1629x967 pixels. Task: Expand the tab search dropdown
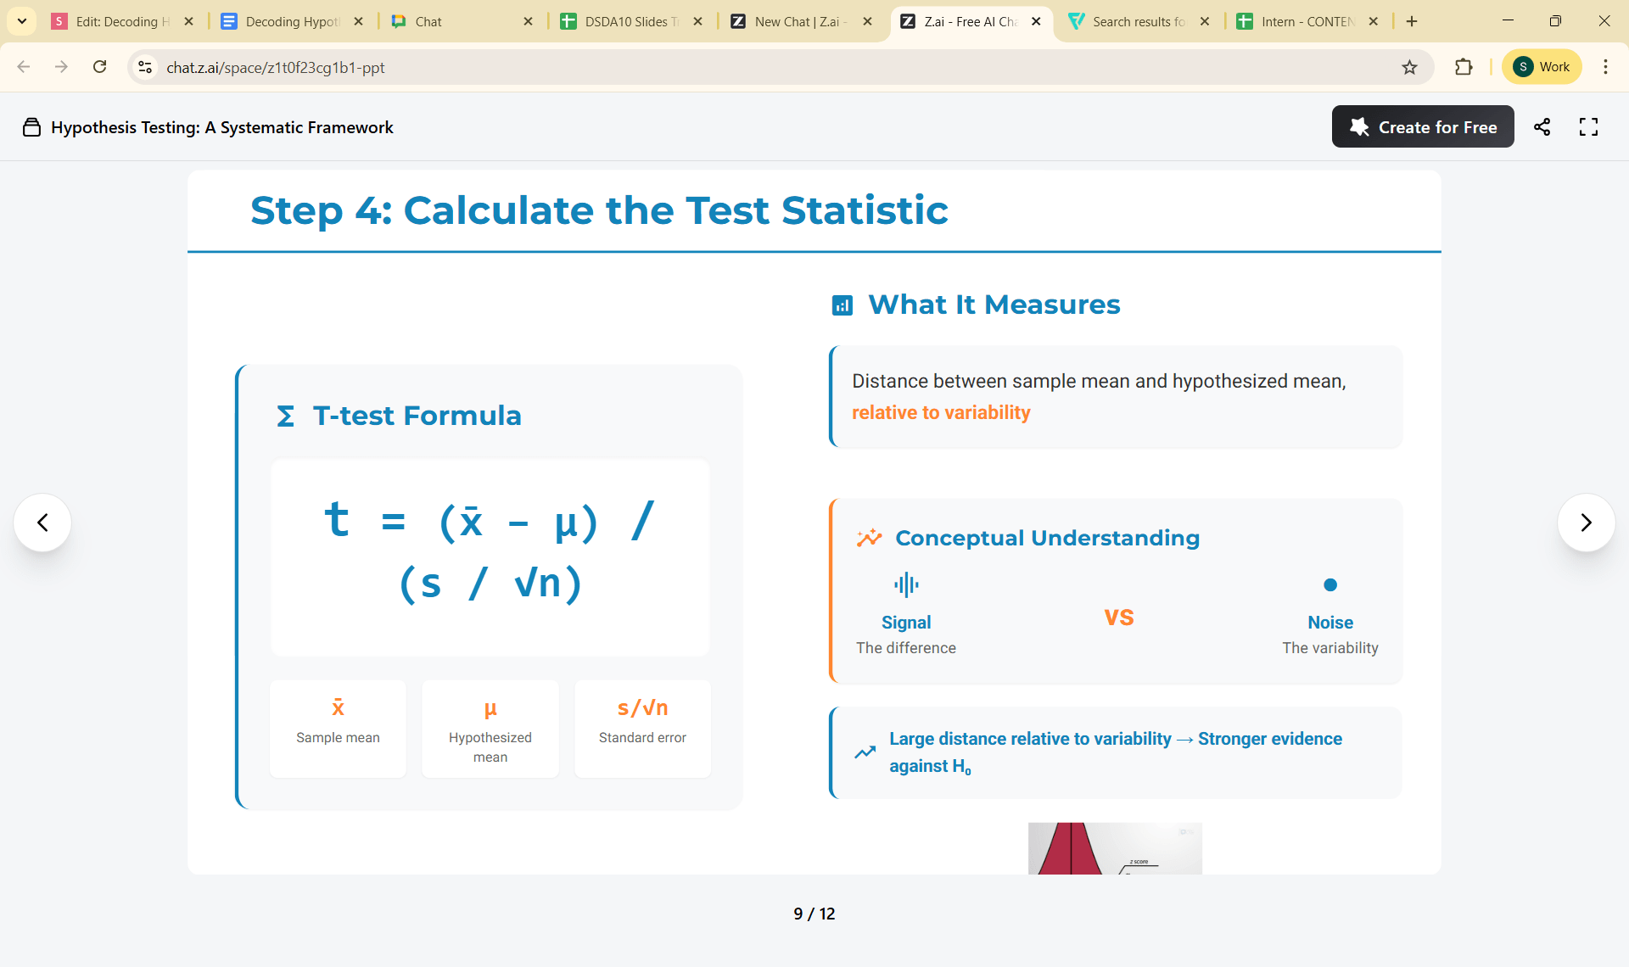pos(22,21)
